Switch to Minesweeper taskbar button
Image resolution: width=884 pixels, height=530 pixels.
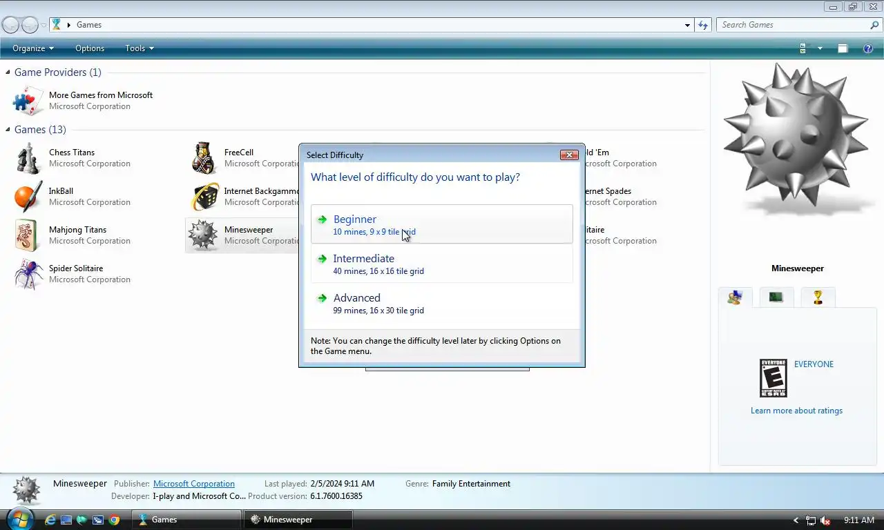[298, 520]
